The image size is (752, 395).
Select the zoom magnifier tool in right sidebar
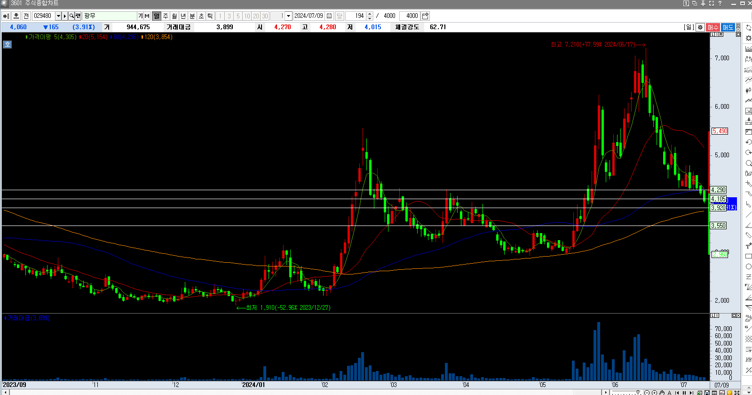coord(748,163)
